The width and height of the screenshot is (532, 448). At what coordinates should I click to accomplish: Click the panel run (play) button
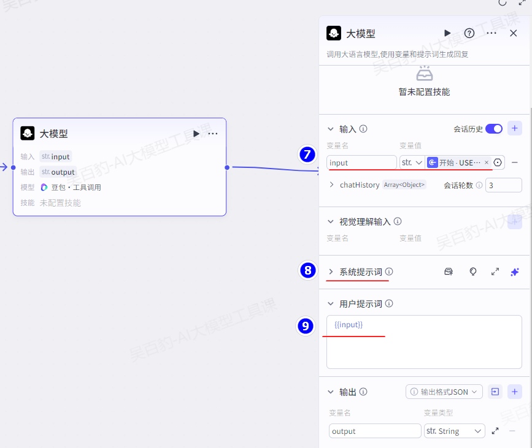pos(447,33)
